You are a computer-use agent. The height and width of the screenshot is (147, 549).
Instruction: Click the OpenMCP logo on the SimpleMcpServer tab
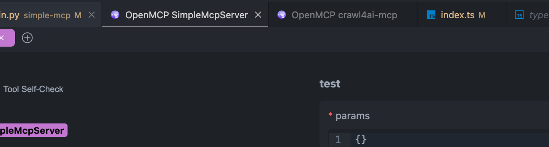[x=115, y=15]
